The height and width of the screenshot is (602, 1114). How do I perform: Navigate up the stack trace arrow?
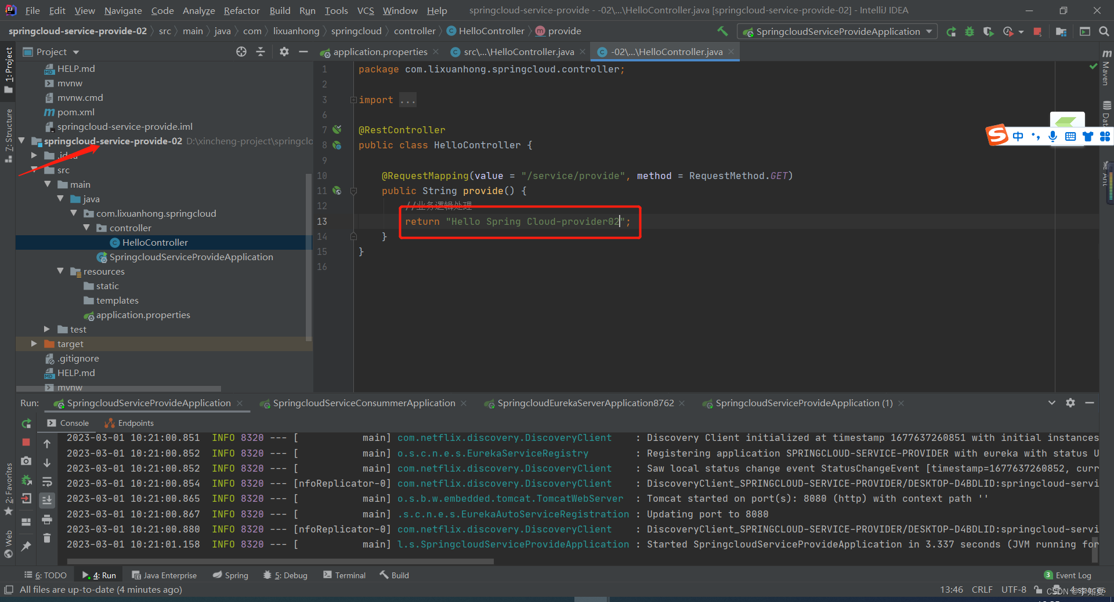click(47, 444)
